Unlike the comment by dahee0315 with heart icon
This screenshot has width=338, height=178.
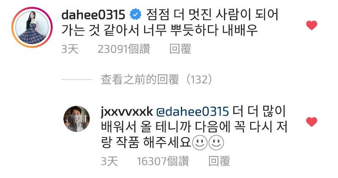(x=311, y=25)
